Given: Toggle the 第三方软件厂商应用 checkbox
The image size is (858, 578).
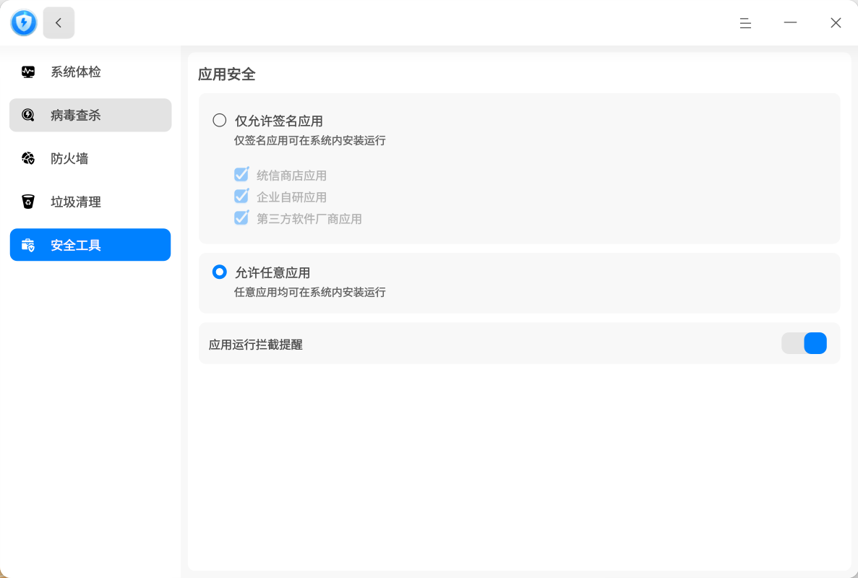Looking at the screenshot, I should pyautogui.click(x=241, y=218).
